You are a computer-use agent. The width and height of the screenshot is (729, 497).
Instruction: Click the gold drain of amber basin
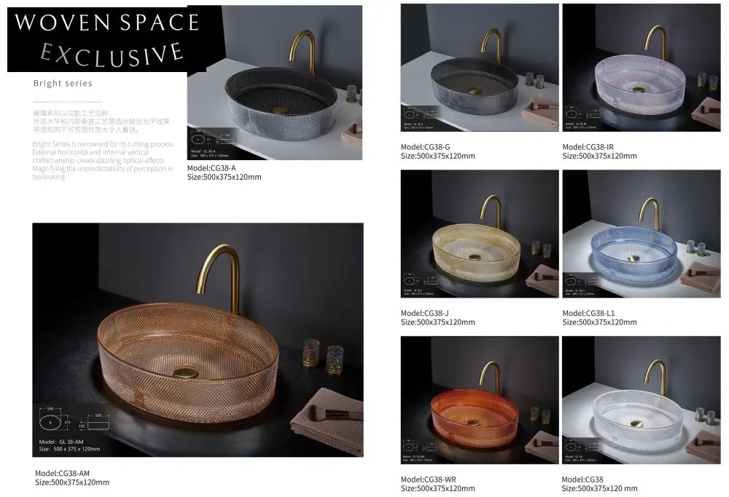(x=185, y=371)
